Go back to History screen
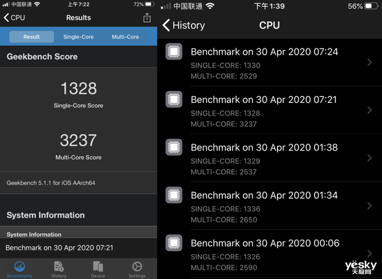 [x=183, y=25]
